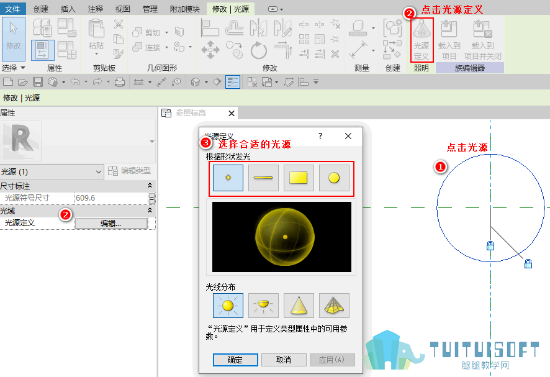
Task: Select Spherical light distribution
Action: click(228, 306)
